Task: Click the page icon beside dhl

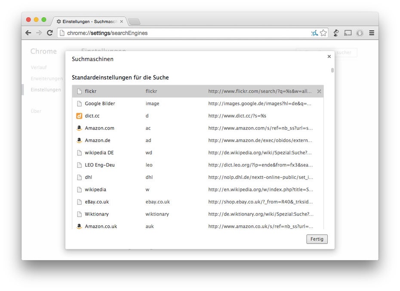Action: point(79,177)
